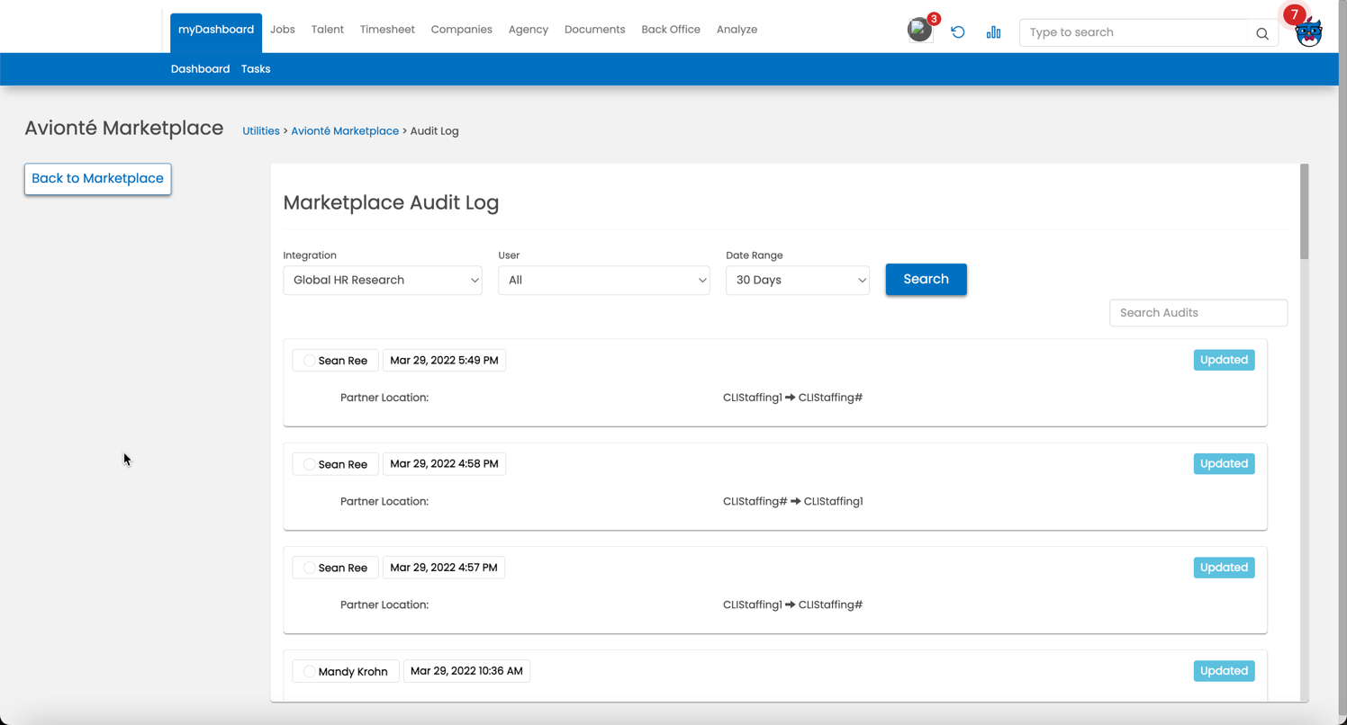This screenshot has height=725, width=1347.
Task: Click Updated badge on Mandy Krohn entry
Action: click(x=1224, y=671)
